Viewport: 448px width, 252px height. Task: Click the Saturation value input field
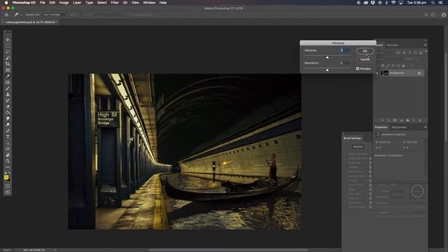coord(345,63)
